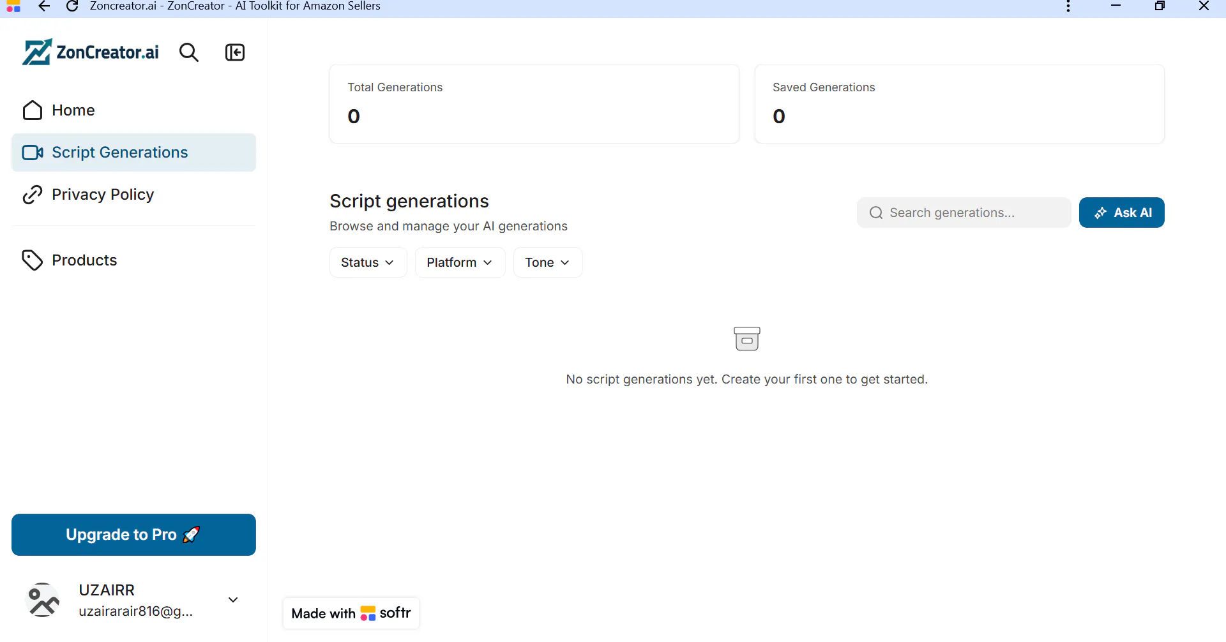
Task: Open the Status filter dropdown
Action: pyautogui.click(x=368, y=262)
